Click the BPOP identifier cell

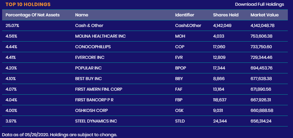(x=181, y=68)
